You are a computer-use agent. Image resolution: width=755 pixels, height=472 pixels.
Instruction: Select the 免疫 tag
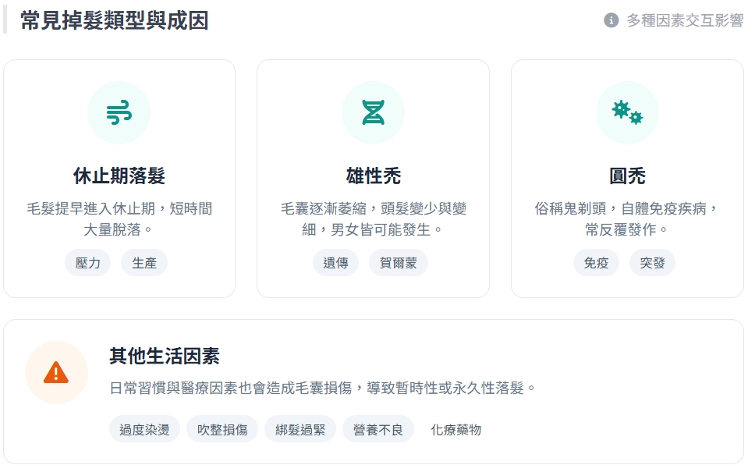(596, 263)
